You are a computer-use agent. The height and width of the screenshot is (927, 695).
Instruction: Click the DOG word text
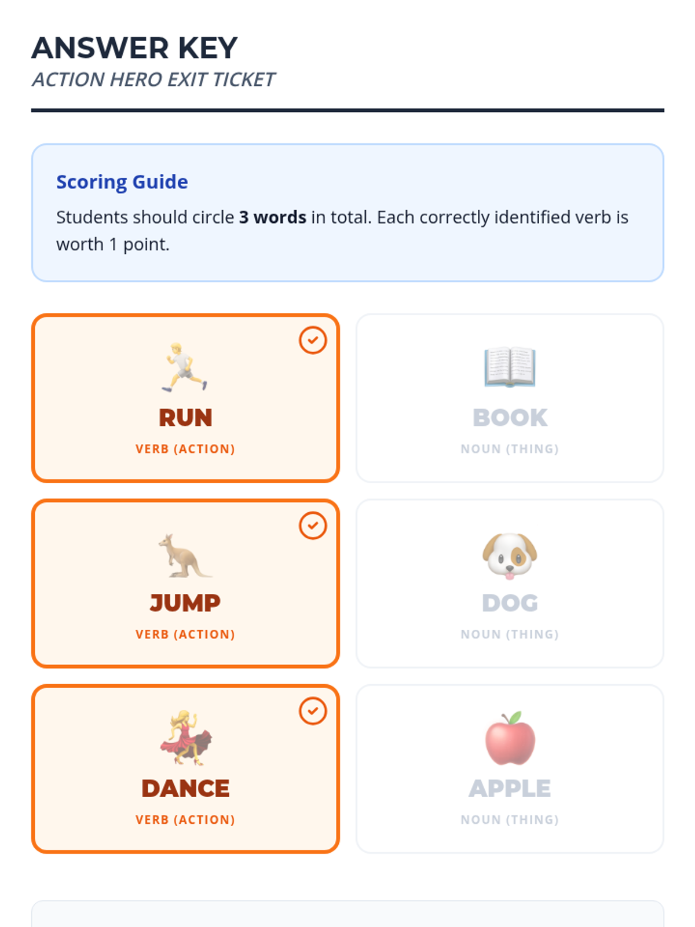[510, 603]
